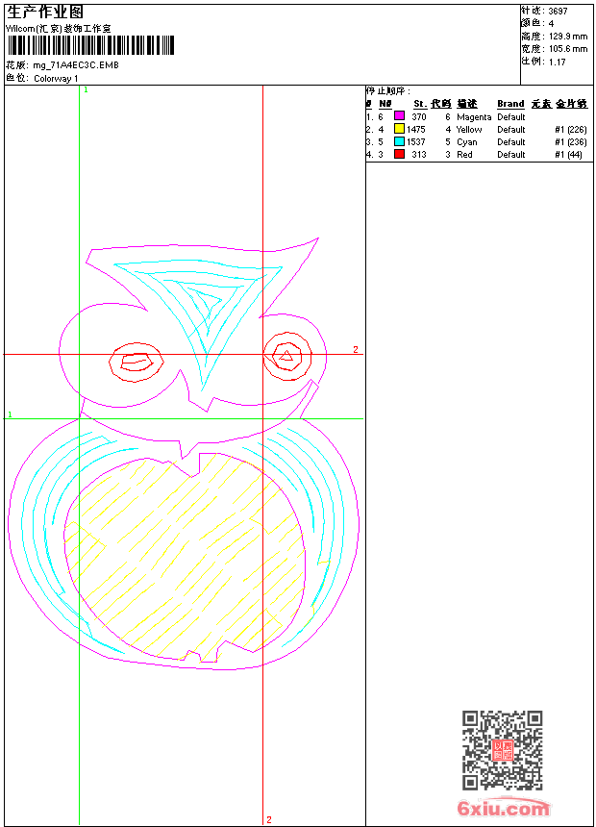The image size is (596, 827).
Task: Select the file name mg_71A4EC3C.EMB
Action: click(76, 64)
